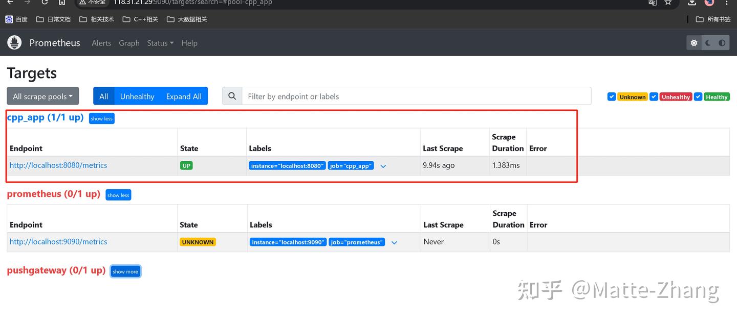The width and height of the screenshot is (737, 323).
Task: Click the search magnifier icon in filter bar
Action: [x=232, y=96]
